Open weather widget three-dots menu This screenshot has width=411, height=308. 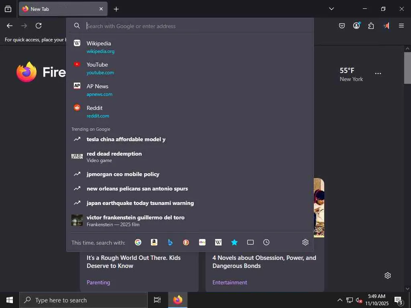tap(378, 74)
